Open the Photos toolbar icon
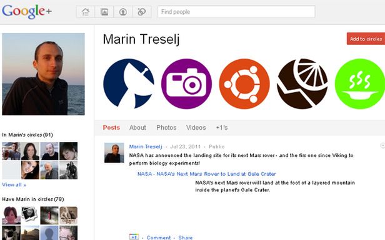385x240 pixels. (x=104, y=12)
